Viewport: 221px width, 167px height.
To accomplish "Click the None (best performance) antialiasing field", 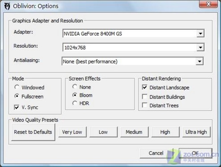I will click(x=133, y=61).
